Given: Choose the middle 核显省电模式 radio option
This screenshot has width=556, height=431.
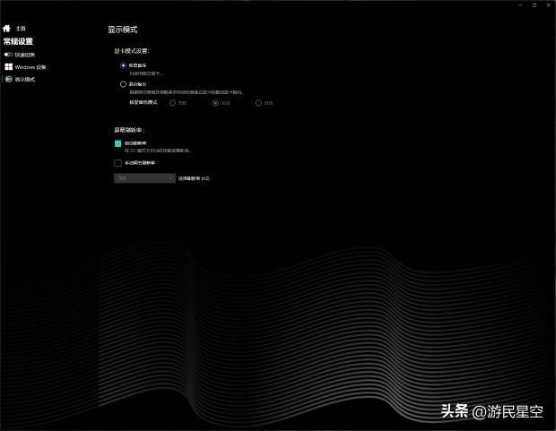Looking at the screenshot, I should 215,103.
